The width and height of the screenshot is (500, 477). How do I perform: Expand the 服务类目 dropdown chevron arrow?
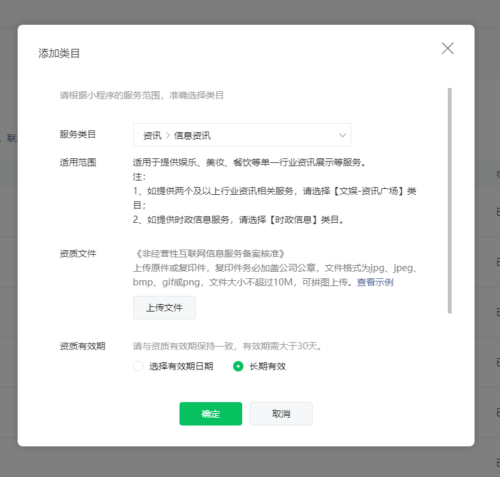pos(342,136)
